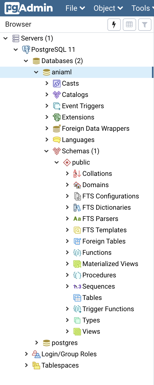Expand the Casts node
The height and width of the screenshot is (385, 154).
pos(47,83)
